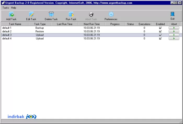183x124 pixels.
Task: Click Upload type in default 4 row
Action: click(x=40, y=38)
